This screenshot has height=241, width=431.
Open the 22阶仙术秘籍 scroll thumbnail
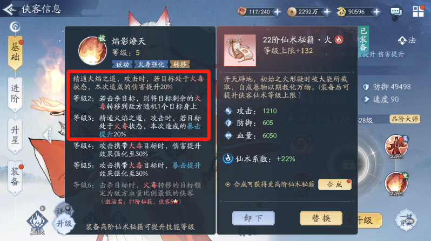pyautogui.click(x=240, y=50)
